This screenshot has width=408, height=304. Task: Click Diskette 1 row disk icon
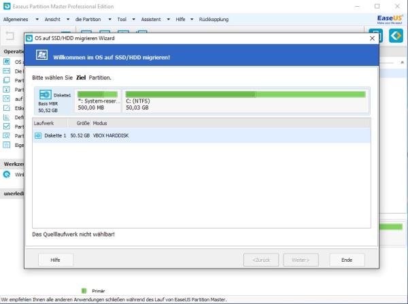click(38, 135)
